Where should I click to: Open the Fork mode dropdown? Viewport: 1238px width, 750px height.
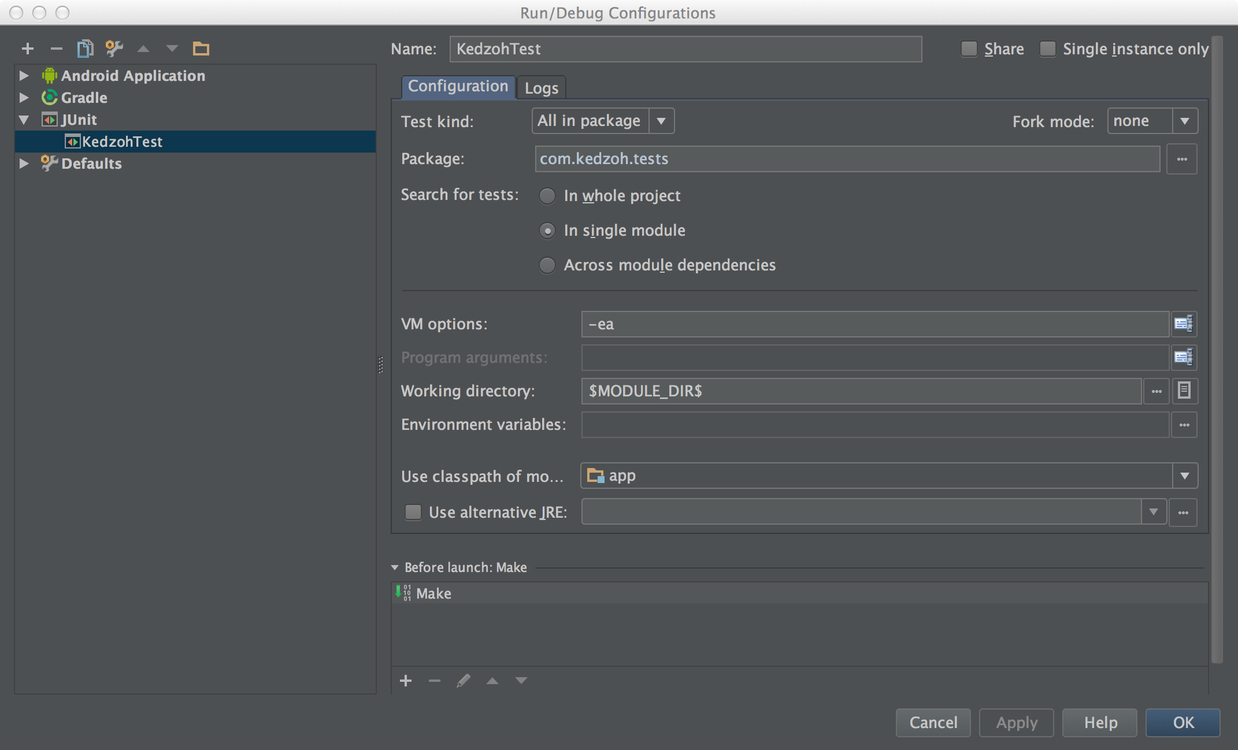(x=1184, y=121)
